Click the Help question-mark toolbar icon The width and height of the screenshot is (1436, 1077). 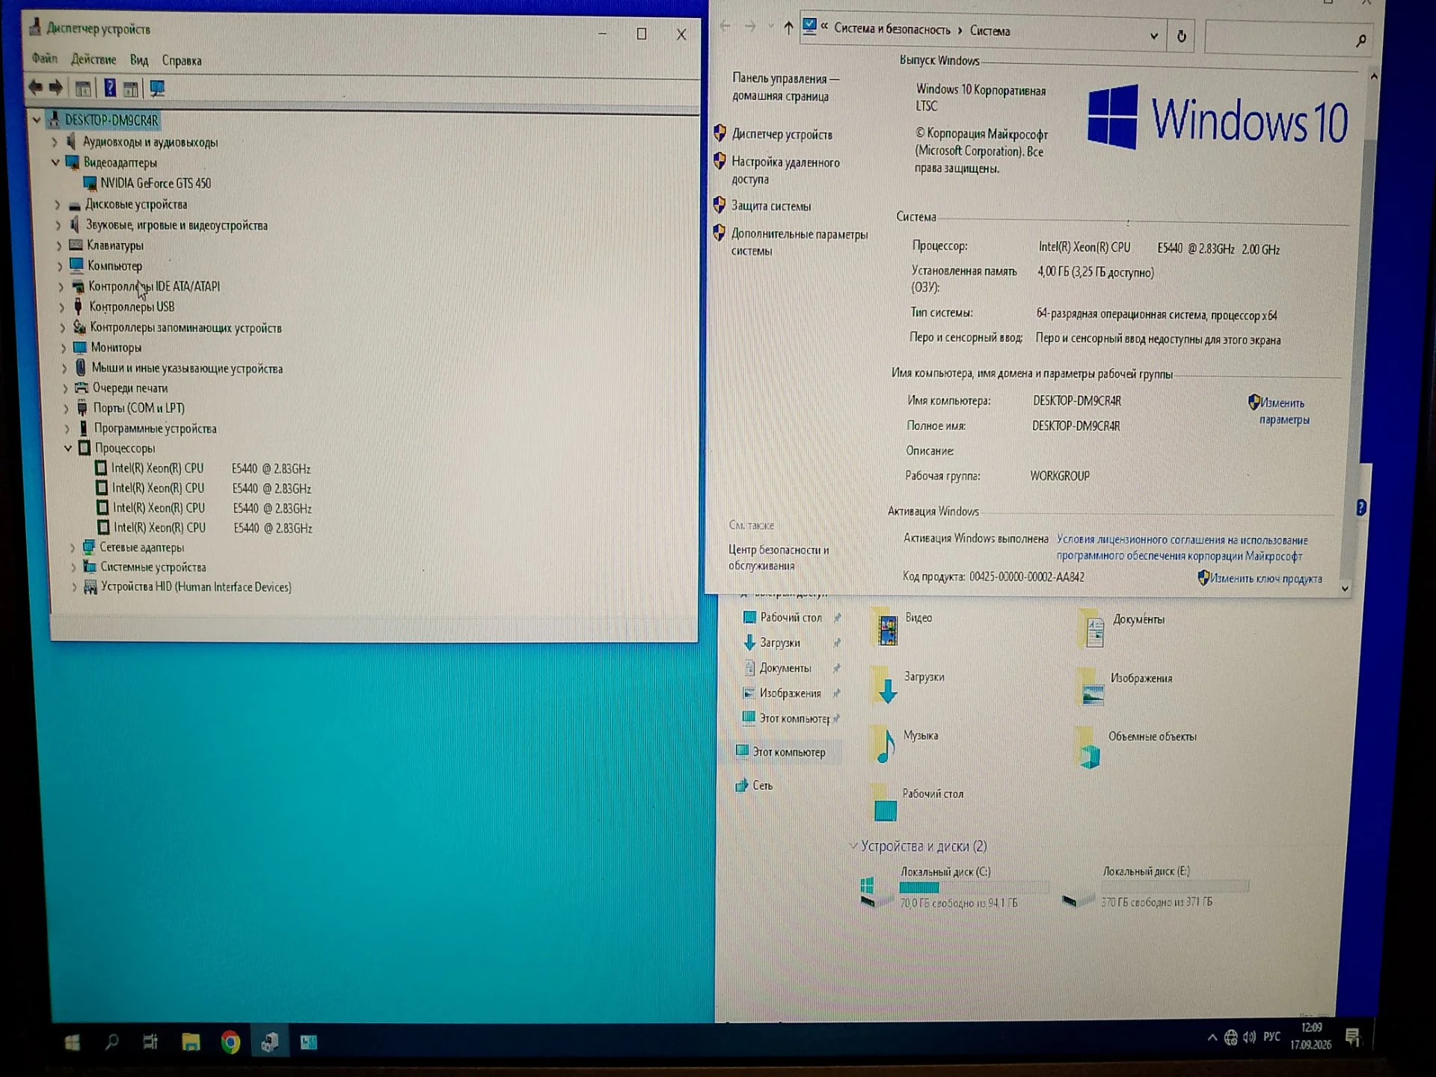coord(109,88)
